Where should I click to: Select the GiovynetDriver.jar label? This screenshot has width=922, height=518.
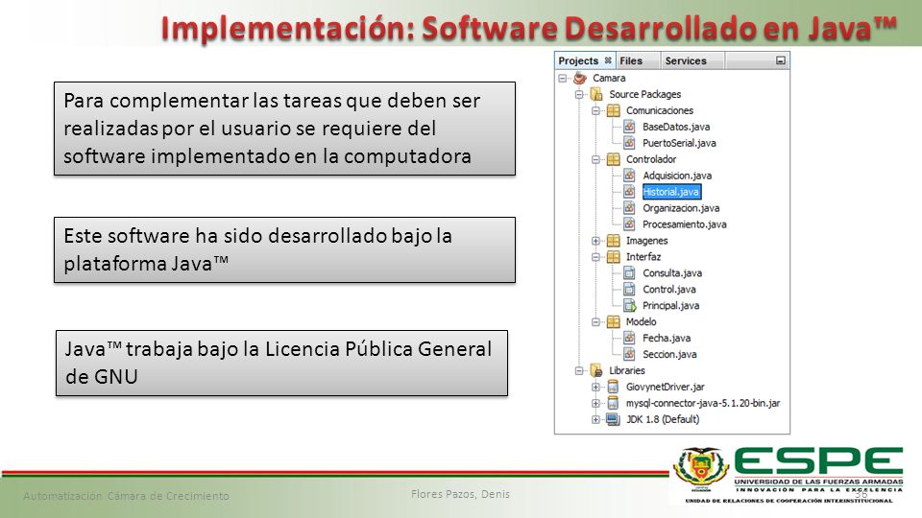point(665,387)
